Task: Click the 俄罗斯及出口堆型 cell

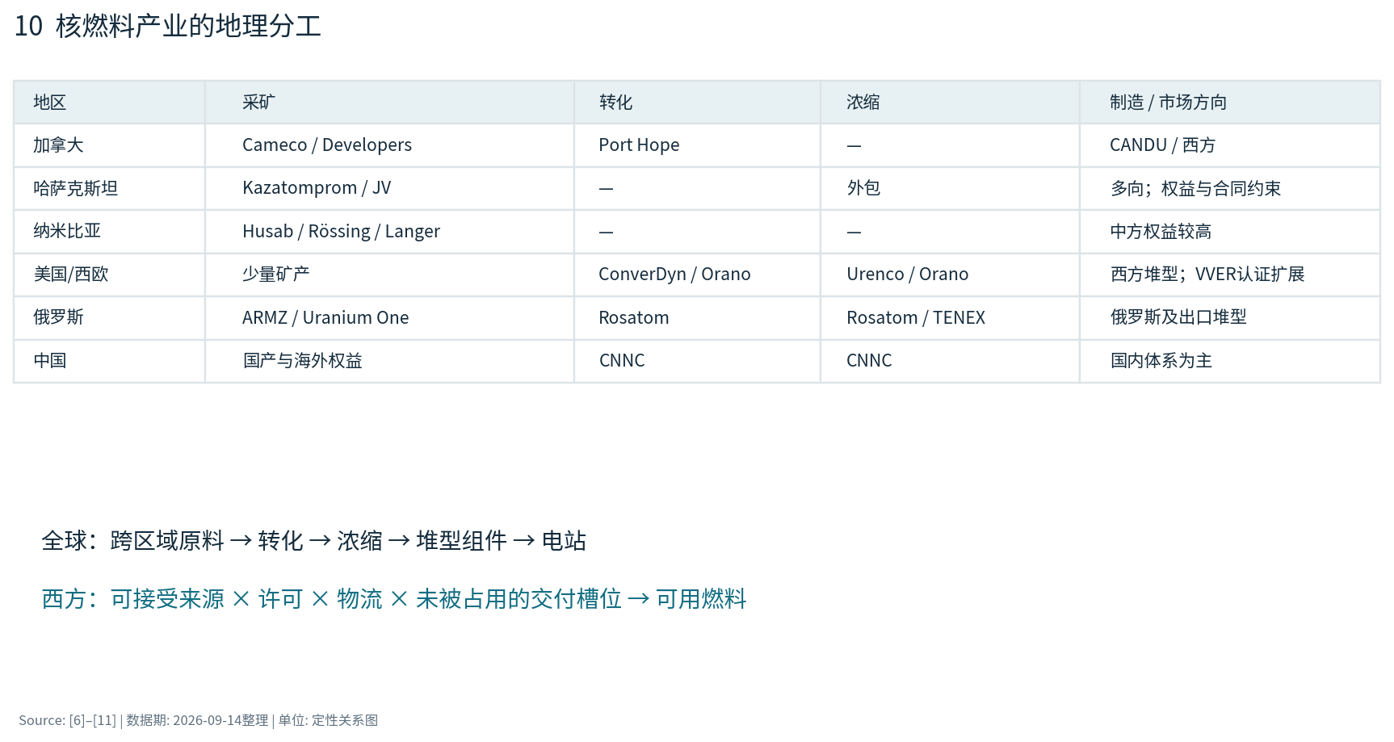Action: tap(1230, 317)
